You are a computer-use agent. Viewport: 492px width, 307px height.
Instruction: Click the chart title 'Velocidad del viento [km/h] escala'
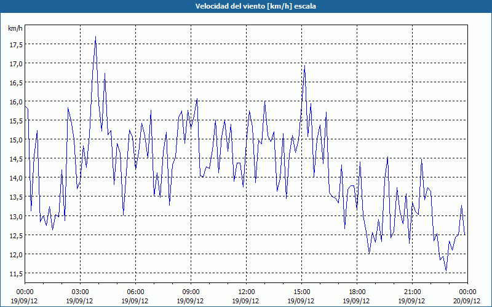pos(255,6)
